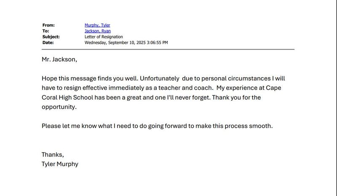Click the horizontal divider below the header
This screenshot has height=196, width=337.
pos(168,49)
